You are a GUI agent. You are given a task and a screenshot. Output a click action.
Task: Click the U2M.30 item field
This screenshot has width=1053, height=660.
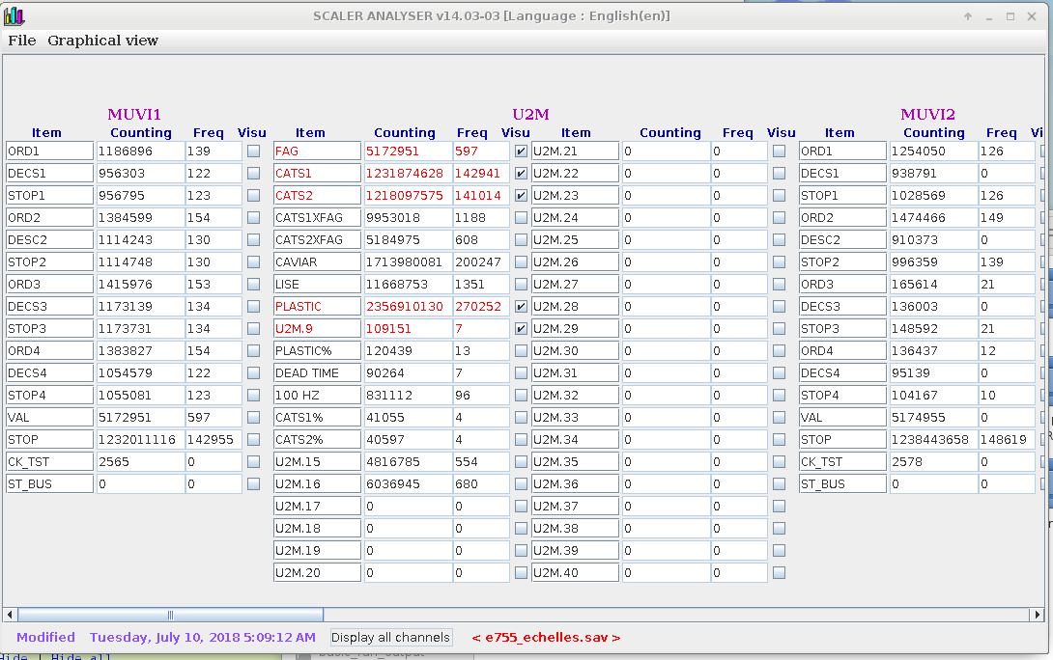pyautogui.click(x=575, y=351)
